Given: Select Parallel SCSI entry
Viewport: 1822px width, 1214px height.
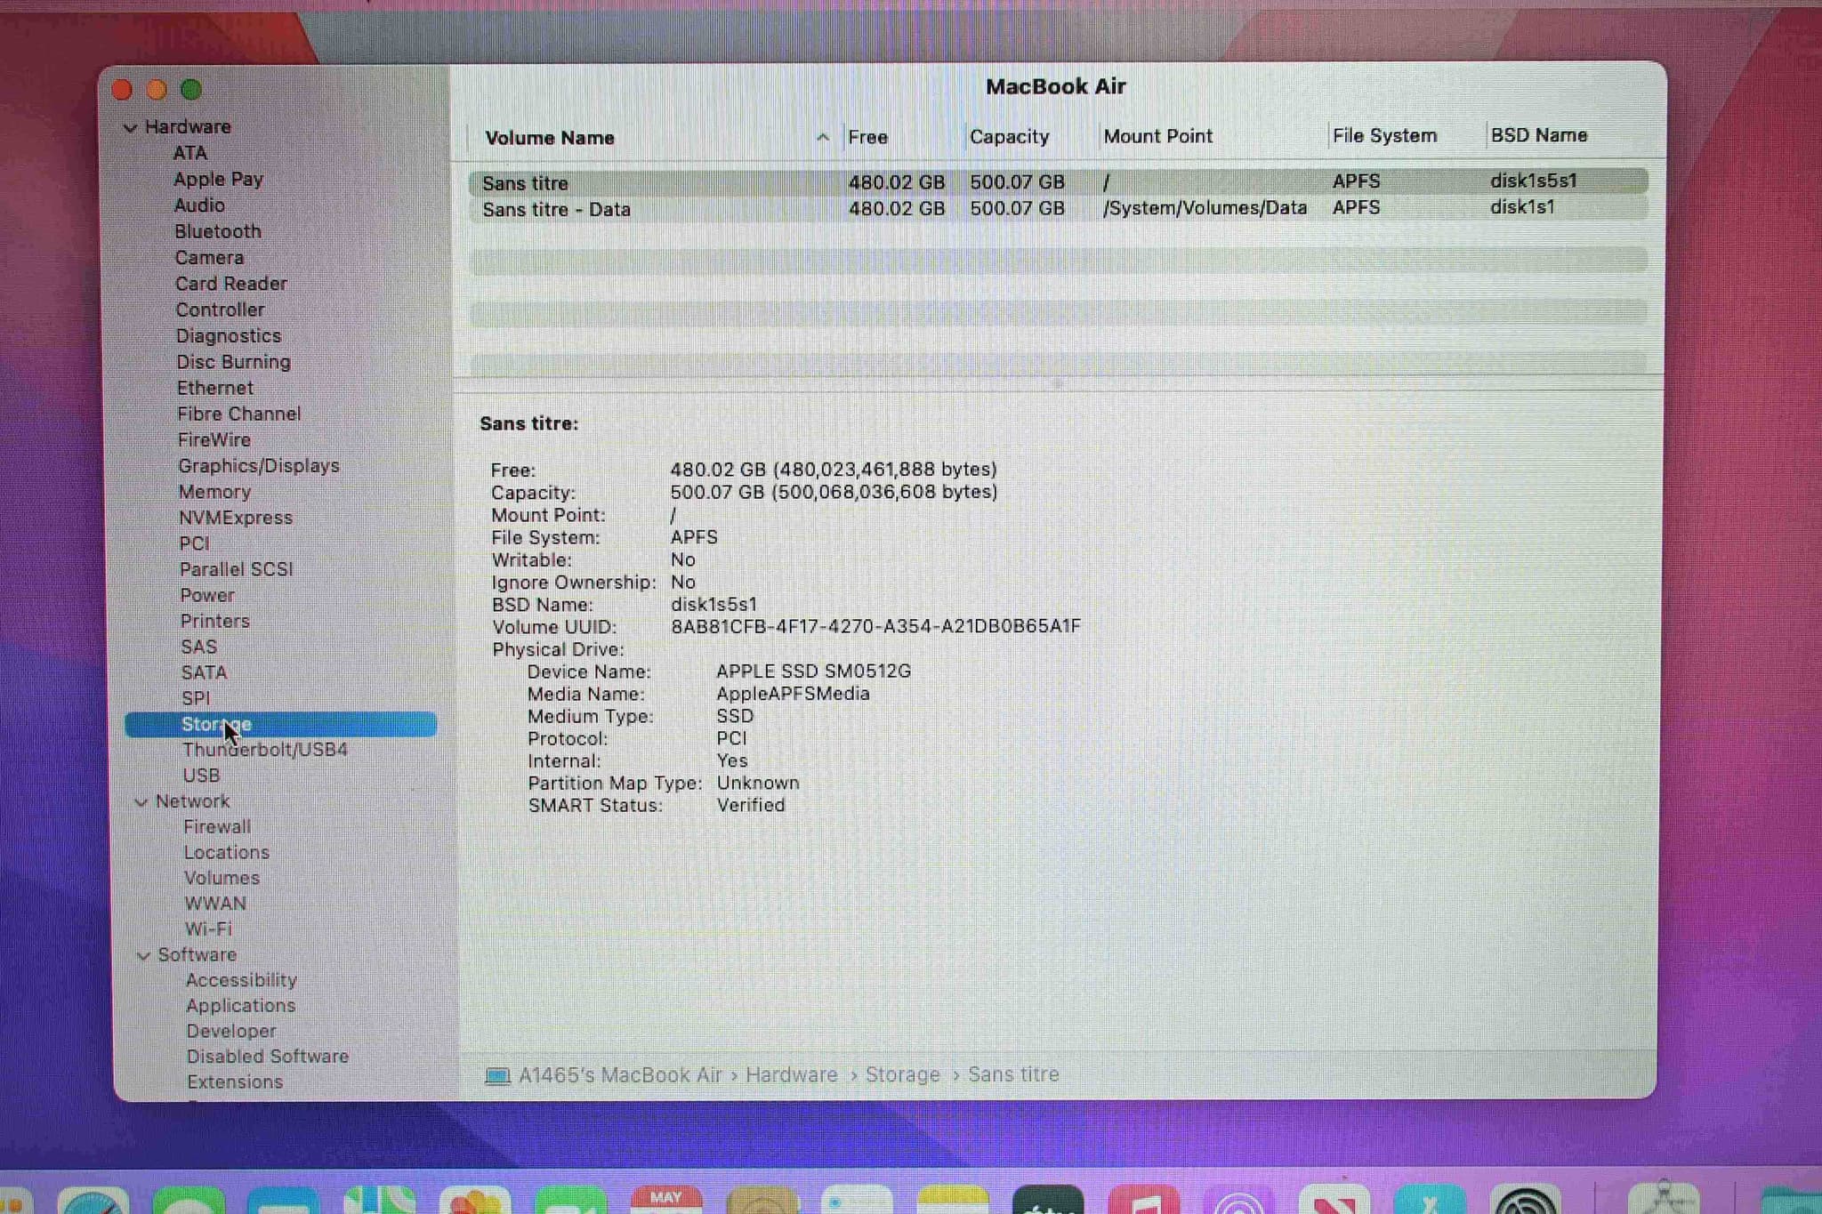Looking at the screenshot, I should [x=237, y=569].
